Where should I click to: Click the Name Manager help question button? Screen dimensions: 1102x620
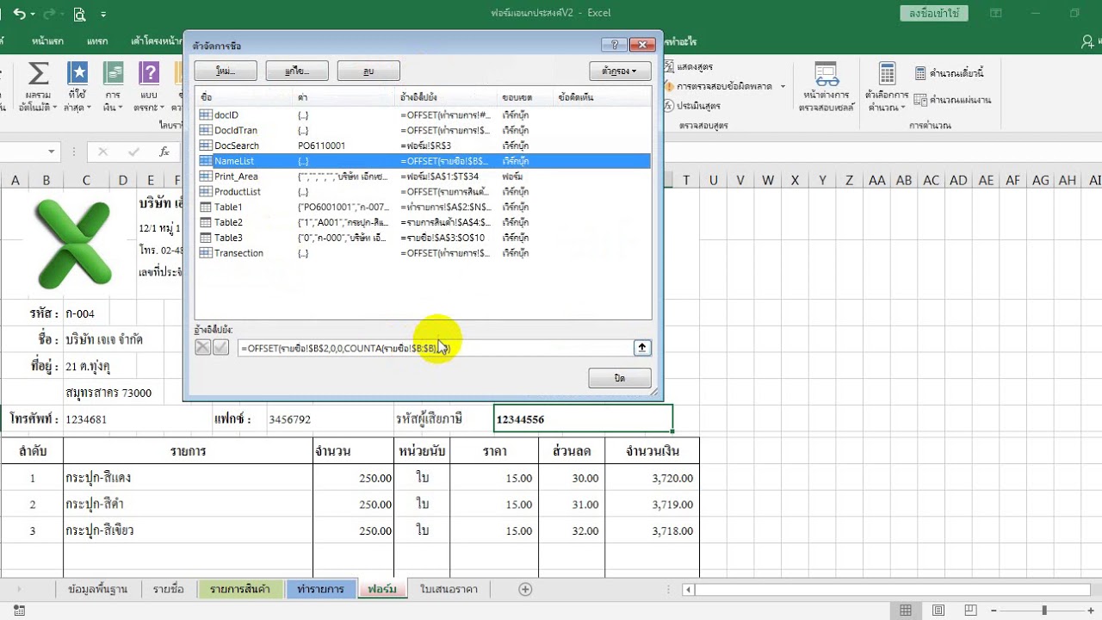613,44
